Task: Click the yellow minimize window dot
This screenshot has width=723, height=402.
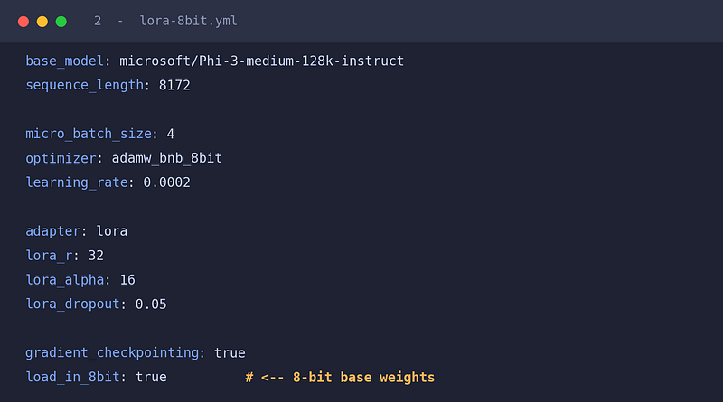Action: point(42,22)
